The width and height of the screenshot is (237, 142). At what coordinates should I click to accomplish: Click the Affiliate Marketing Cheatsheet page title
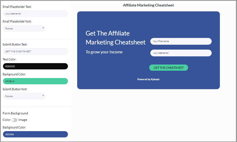pos(148,5)
